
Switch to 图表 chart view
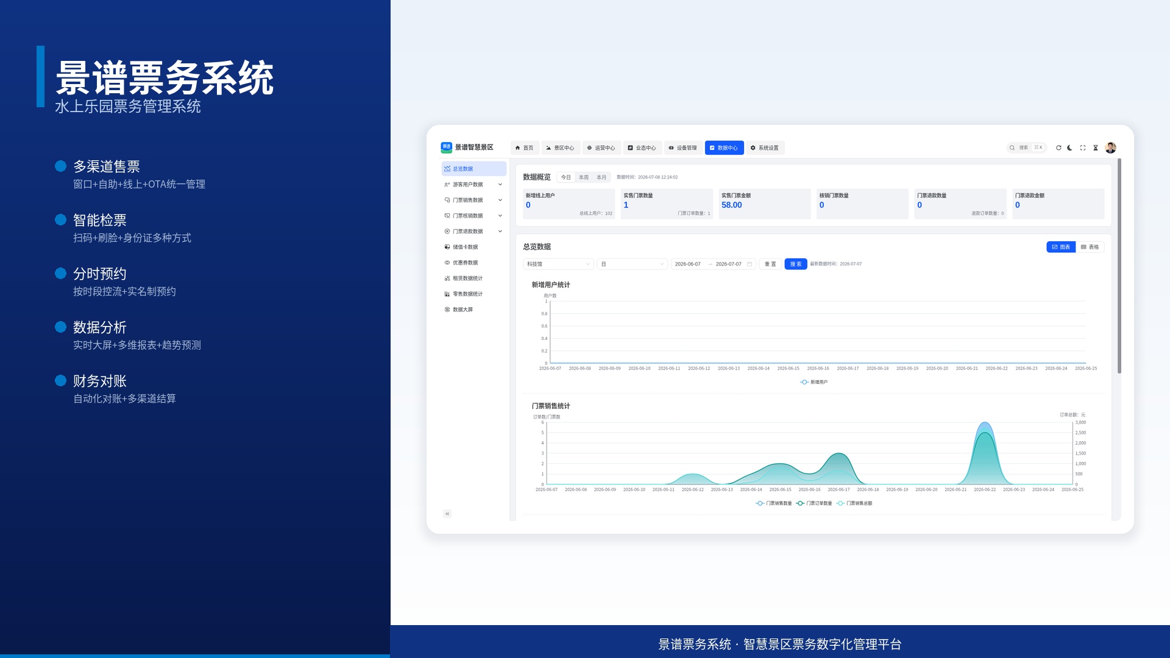[x=1061, y=247]
